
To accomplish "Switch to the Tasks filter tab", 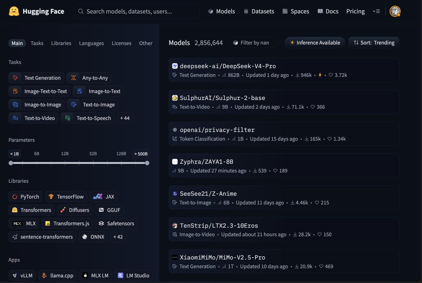I will coord(37,43).
